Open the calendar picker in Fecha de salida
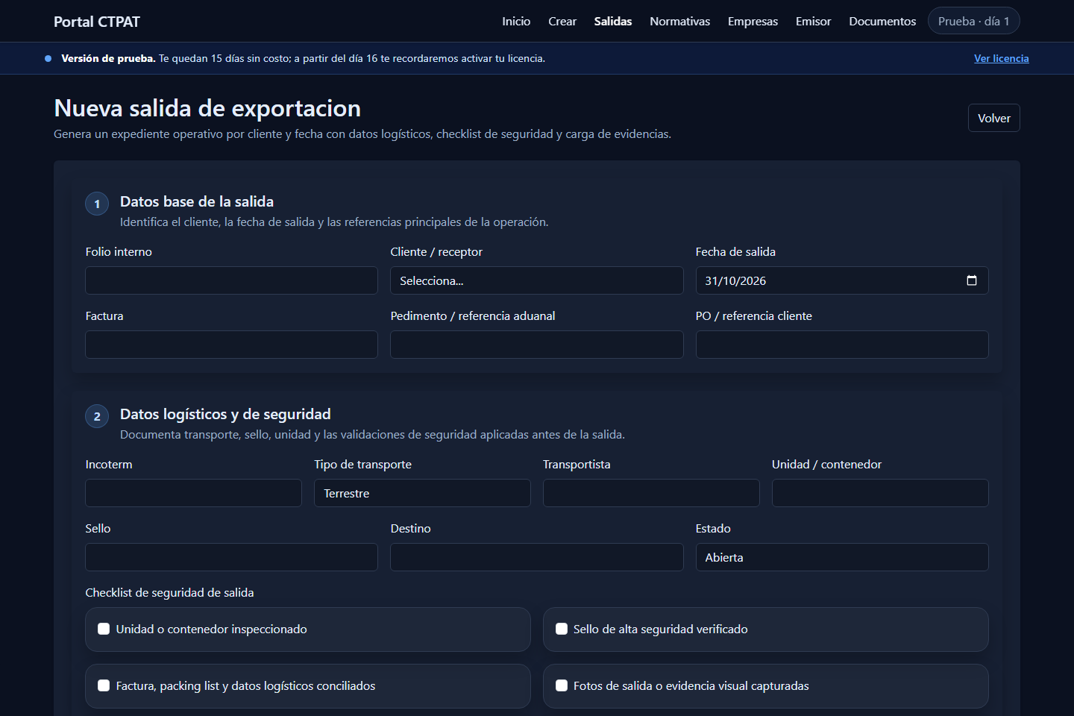Screen dimensions: 1074x716 coord(971,280)
